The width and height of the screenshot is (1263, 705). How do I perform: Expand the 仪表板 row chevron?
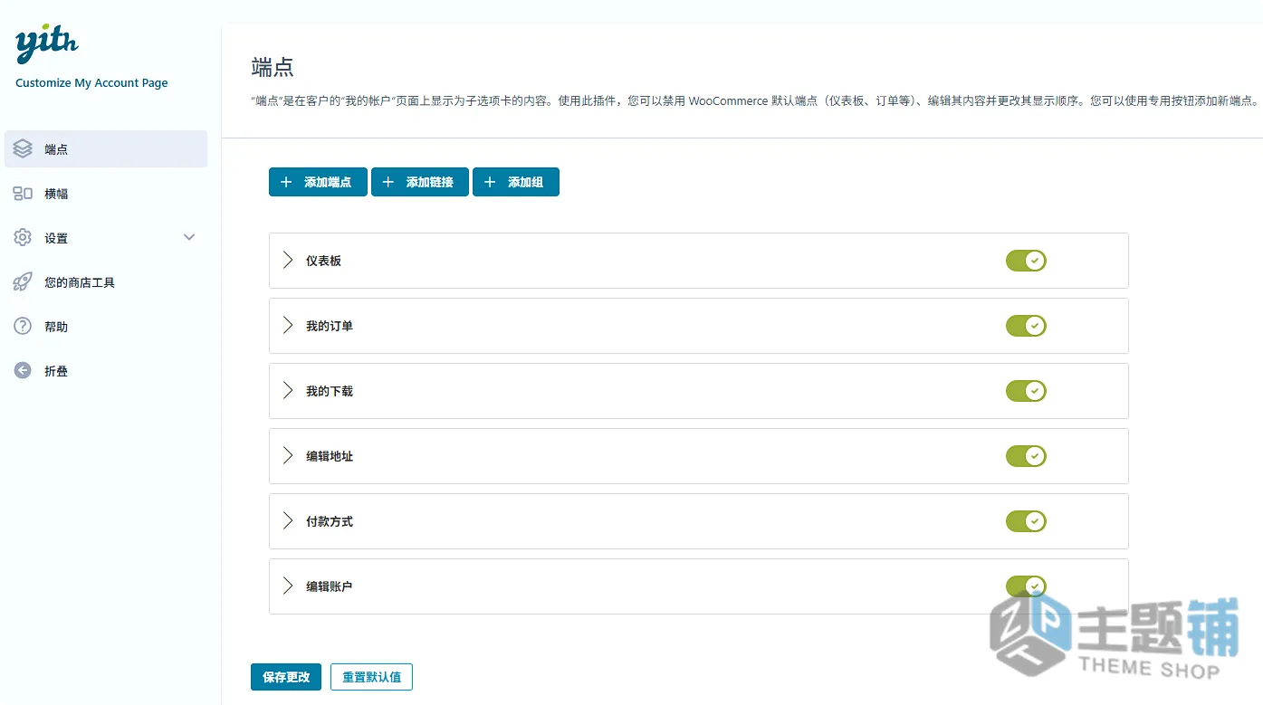(288, 261)
